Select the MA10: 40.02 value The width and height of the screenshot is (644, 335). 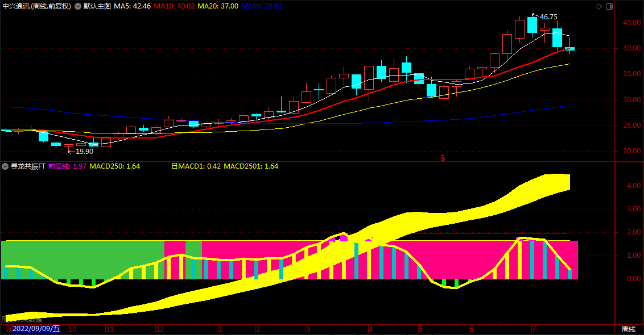point(174,6)
